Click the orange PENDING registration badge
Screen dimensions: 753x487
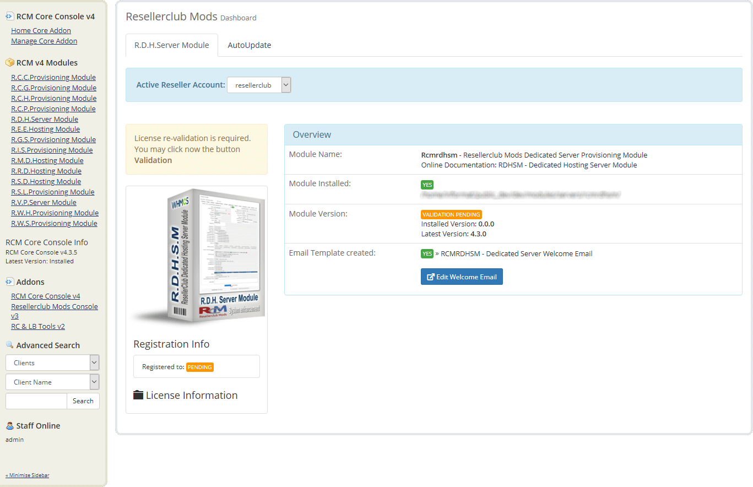click(x=200, y=367)
